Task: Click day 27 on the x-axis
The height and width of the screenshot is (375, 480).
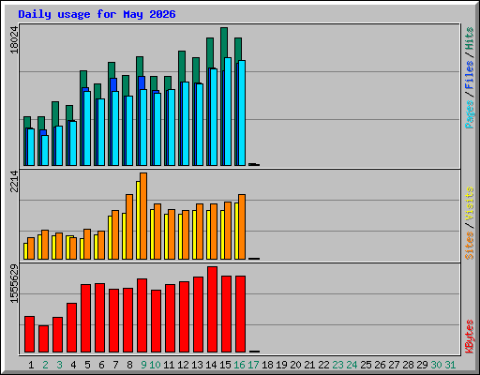Action: point(394,365)
